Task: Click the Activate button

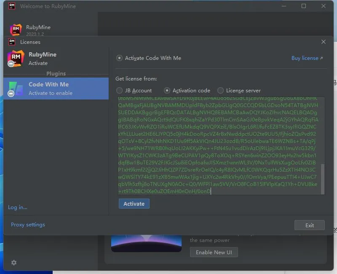Action: click(134, 204)
